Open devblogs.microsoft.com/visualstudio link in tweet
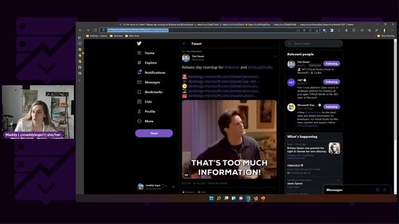This screenshot has width=399, height=224. [222, 96]
